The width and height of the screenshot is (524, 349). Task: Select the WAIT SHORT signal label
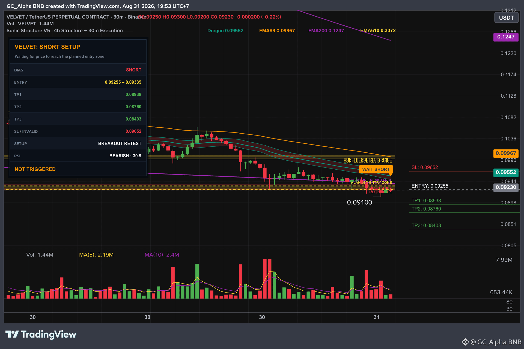(x=376, y=169)
